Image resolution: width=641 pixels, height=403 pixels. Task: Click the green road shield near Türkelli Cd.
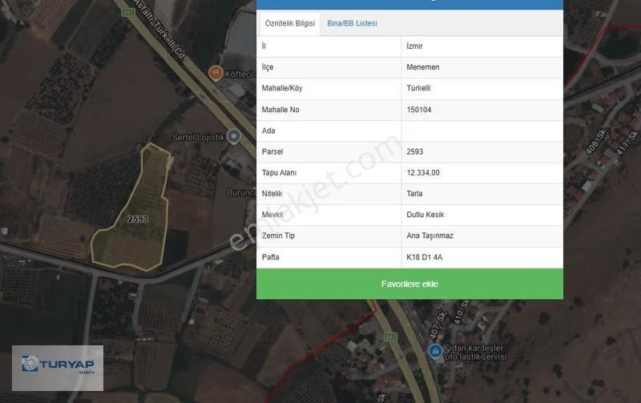128,13
